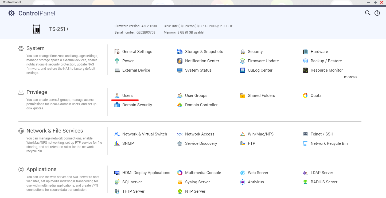Screen dimensions: 386x198
Task: Click the Win/Mac/NFS icon
Action: click(243, 134)
